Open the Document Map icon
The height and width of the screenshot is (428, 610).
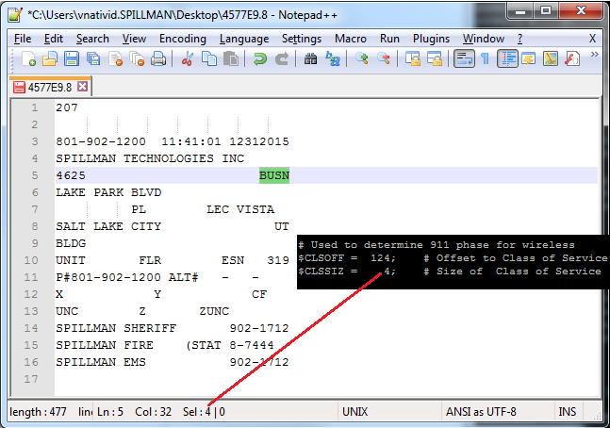[x=551, y=59]
